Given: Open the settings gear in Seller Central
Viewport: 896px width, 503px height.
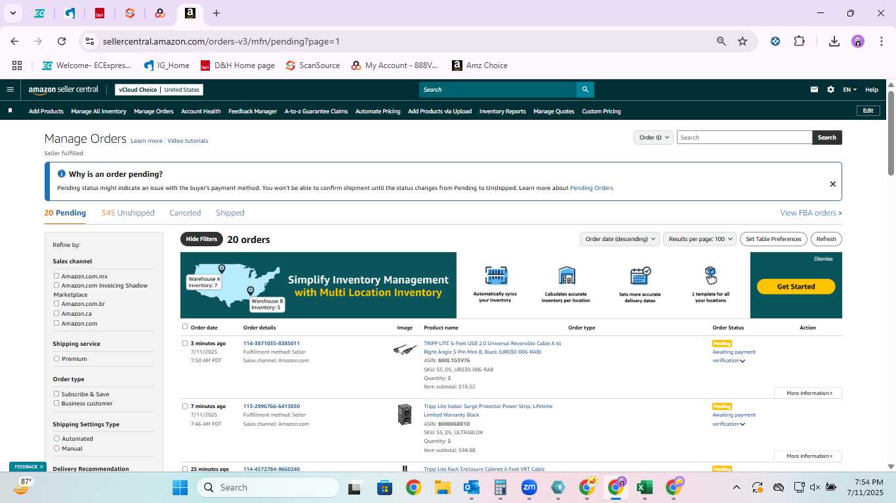Looking at the screenshot, I should pos(830,90).
